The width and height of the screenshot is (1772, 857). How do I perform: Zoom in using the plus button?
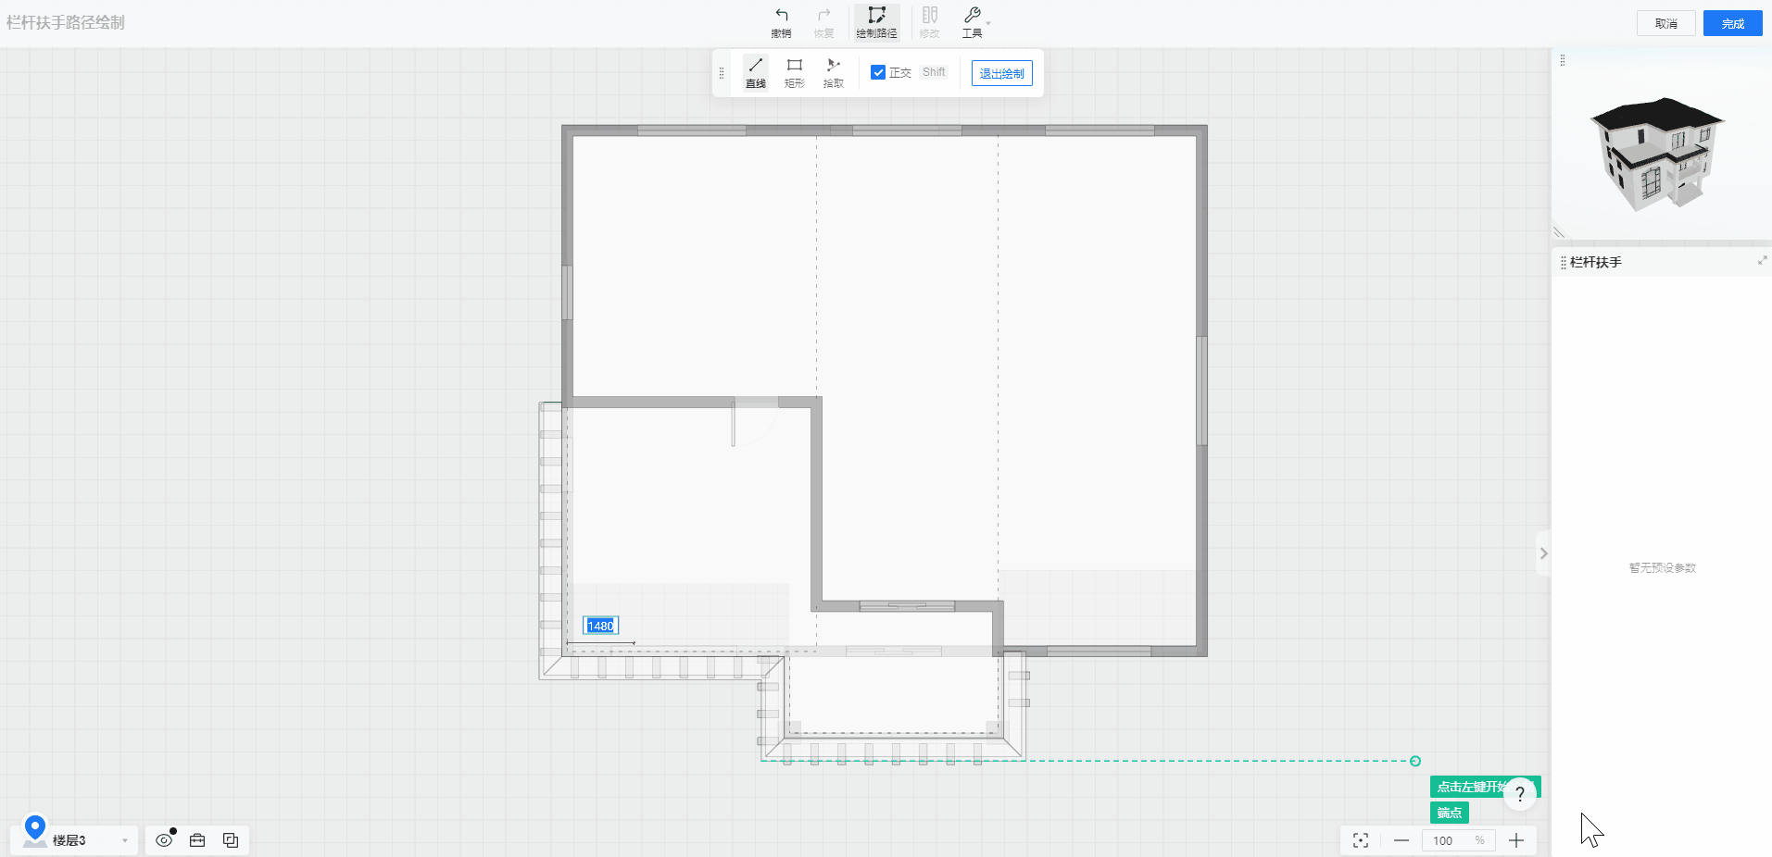(1516, 840)
